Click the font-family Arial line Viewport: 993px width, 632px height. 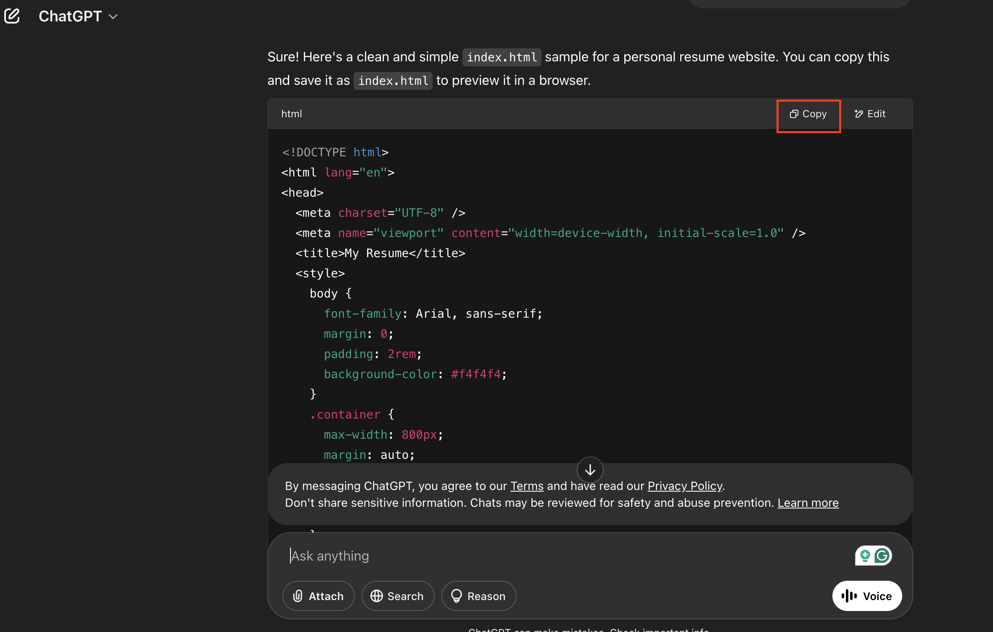(433, 313)
